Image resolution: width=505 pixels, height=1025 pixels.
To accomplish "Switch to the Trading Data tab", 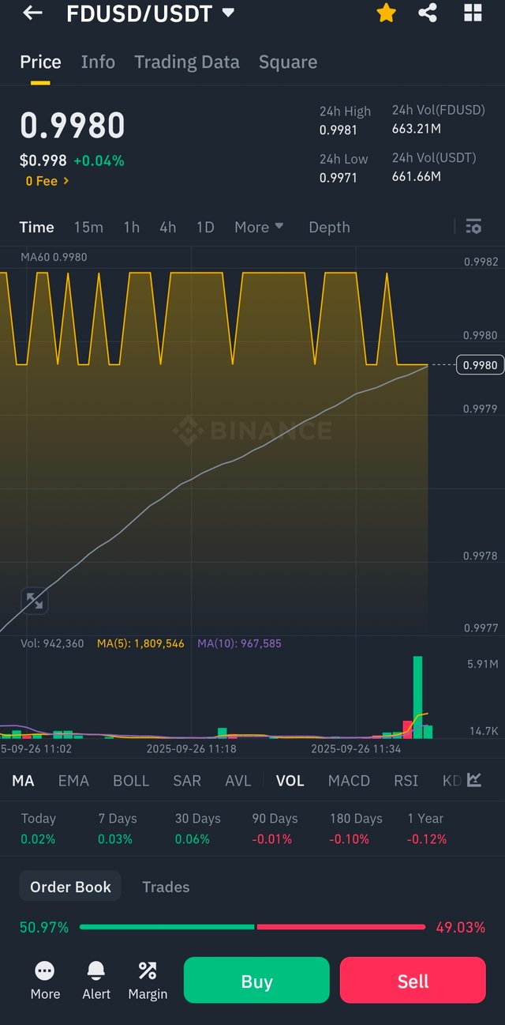I will pos(187,62).
